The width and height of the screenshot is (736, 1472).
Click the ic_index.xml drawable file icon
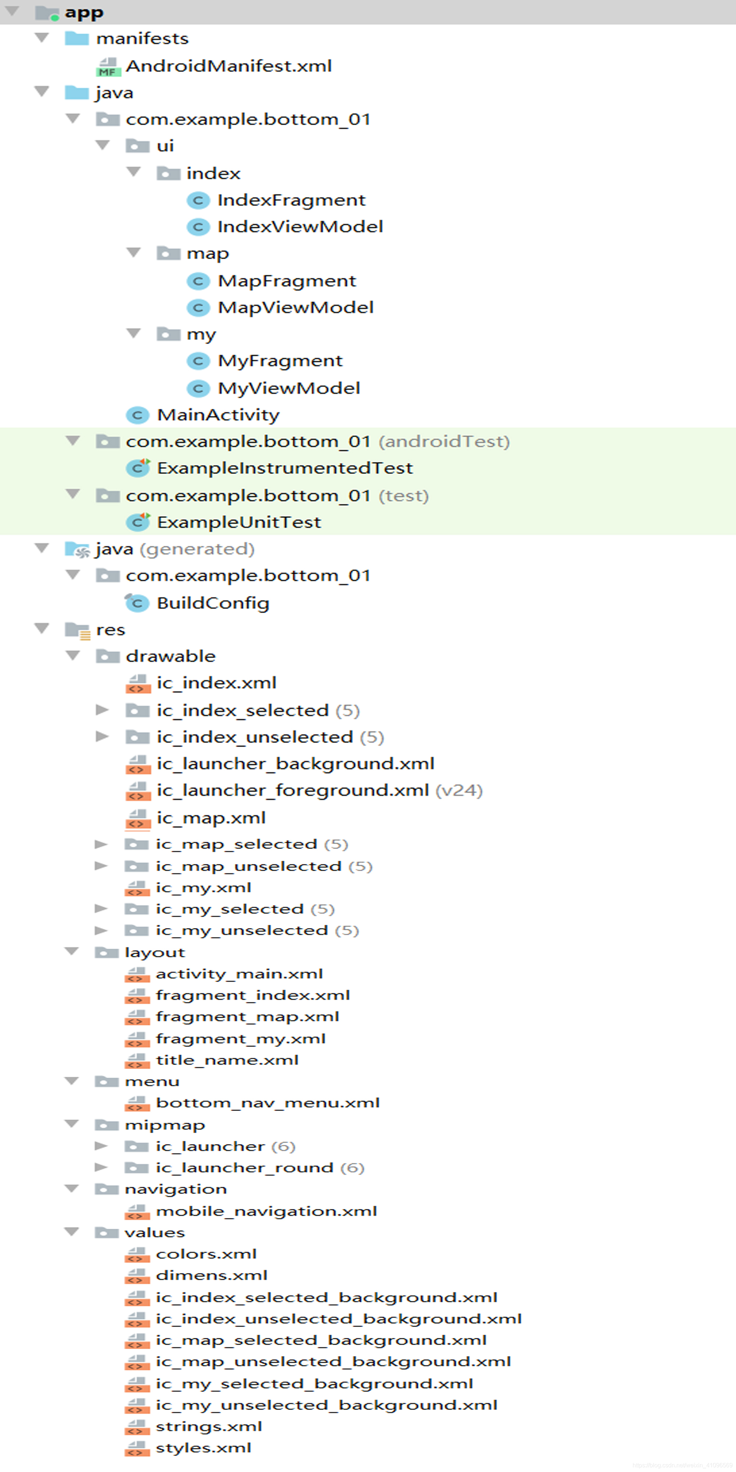[x=138, y=683]
